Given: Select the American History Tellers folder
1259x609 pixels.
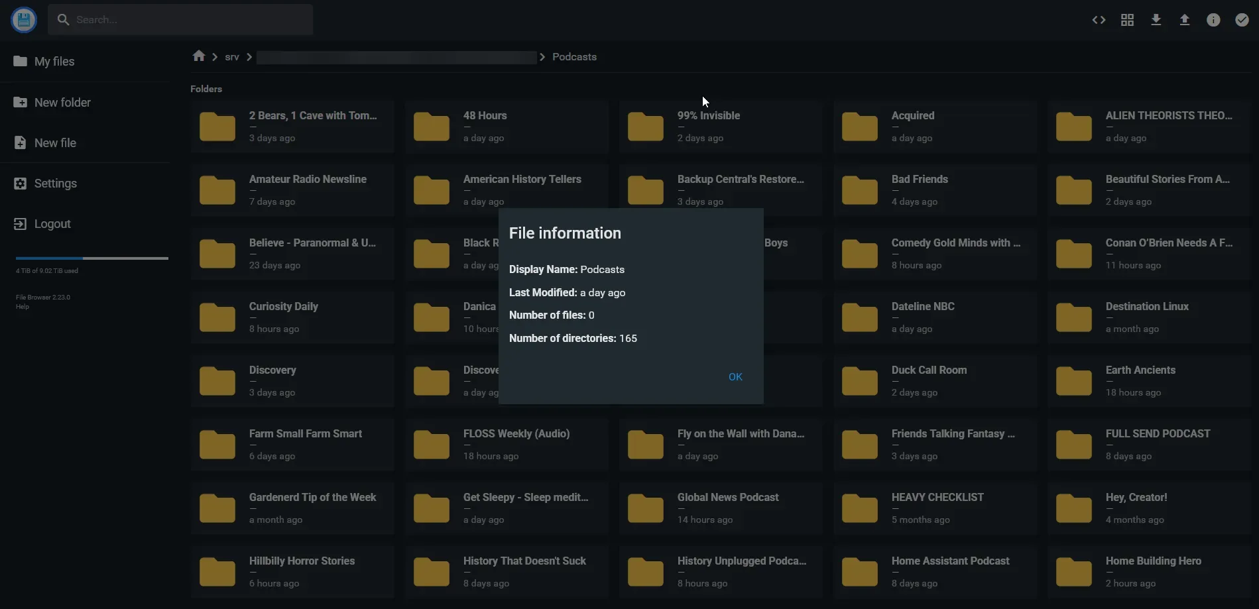Looking at the screenshot, I should click(x=507, y=190).
